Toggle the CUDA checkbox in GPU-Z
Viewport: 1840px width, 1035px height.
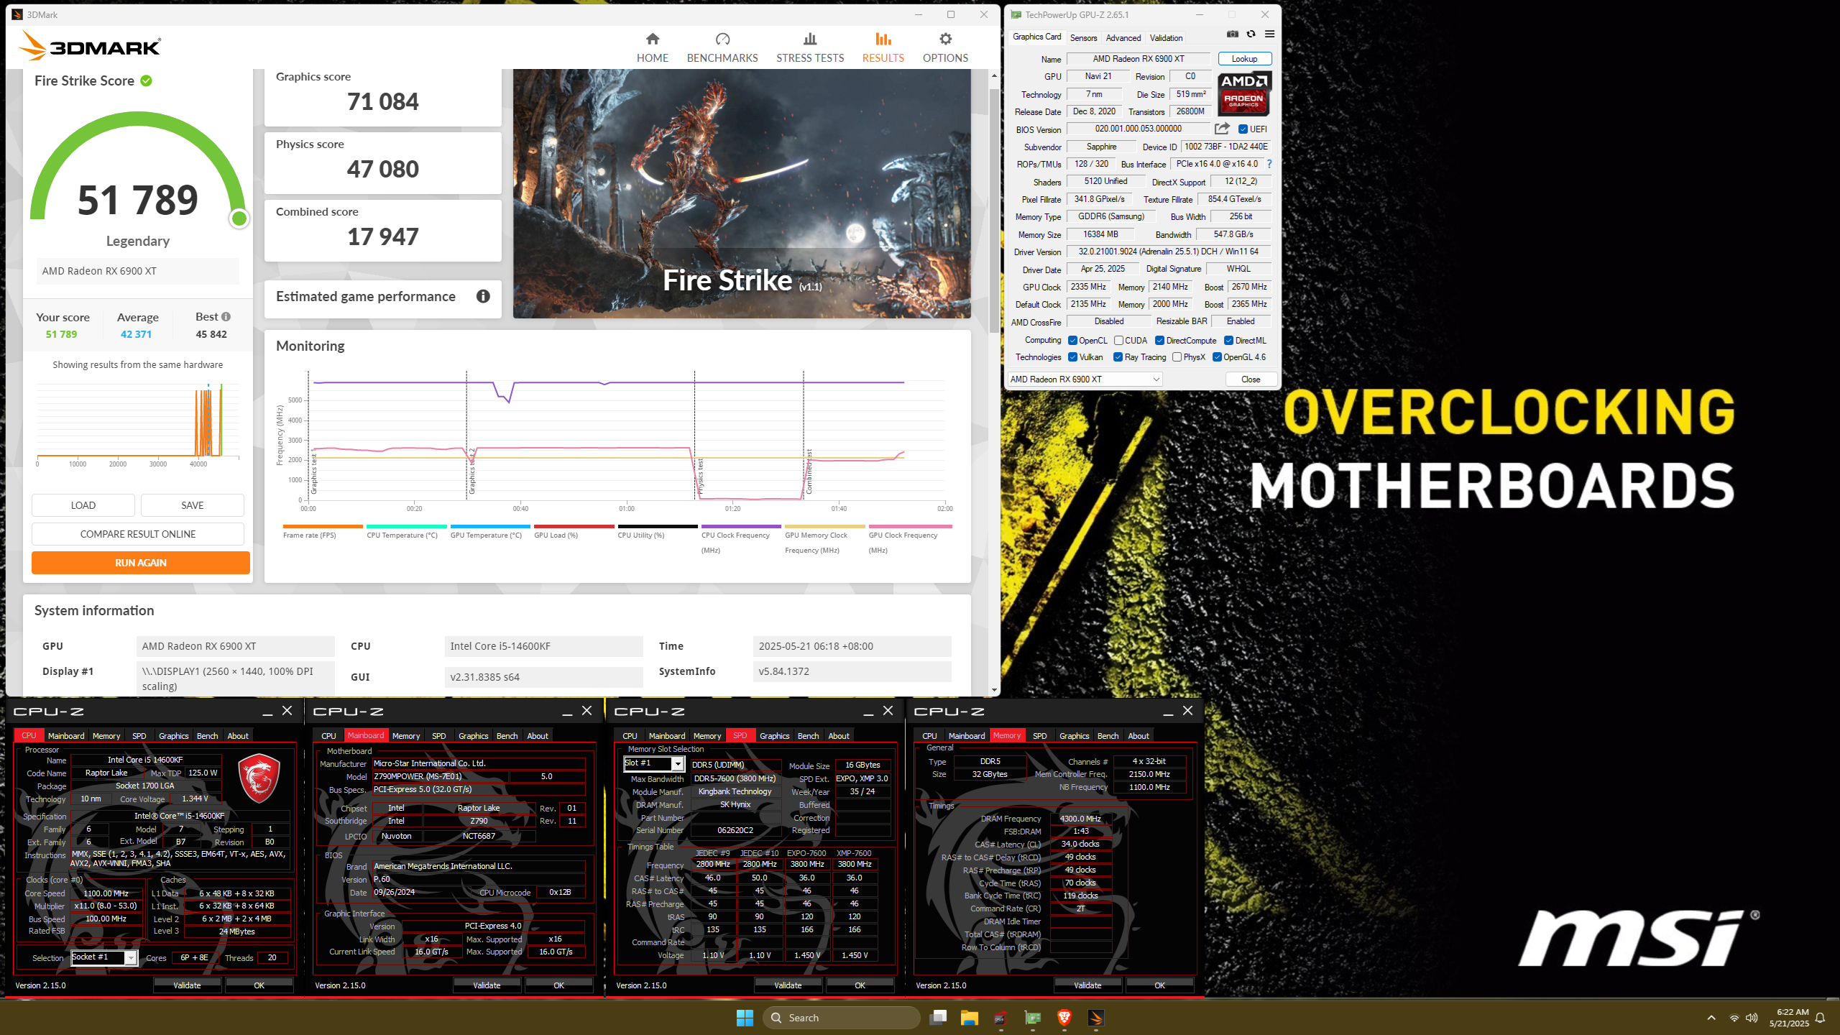coord(1118,341)
